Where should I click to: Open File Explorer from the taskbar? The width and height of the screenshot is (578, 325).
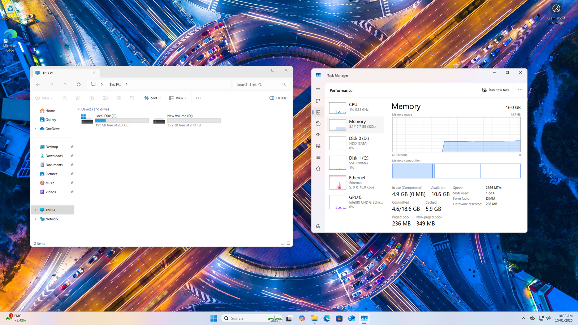(x=314, y=318)
